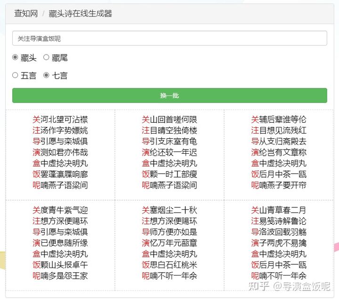Click the line 关山青草春二月

coord(279,210)
